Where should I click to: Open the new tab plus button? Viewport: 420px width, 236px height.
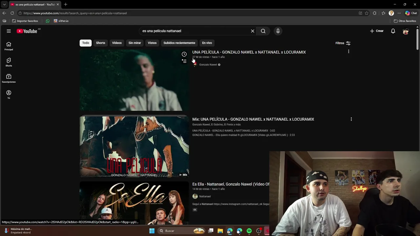coord(66,4)
